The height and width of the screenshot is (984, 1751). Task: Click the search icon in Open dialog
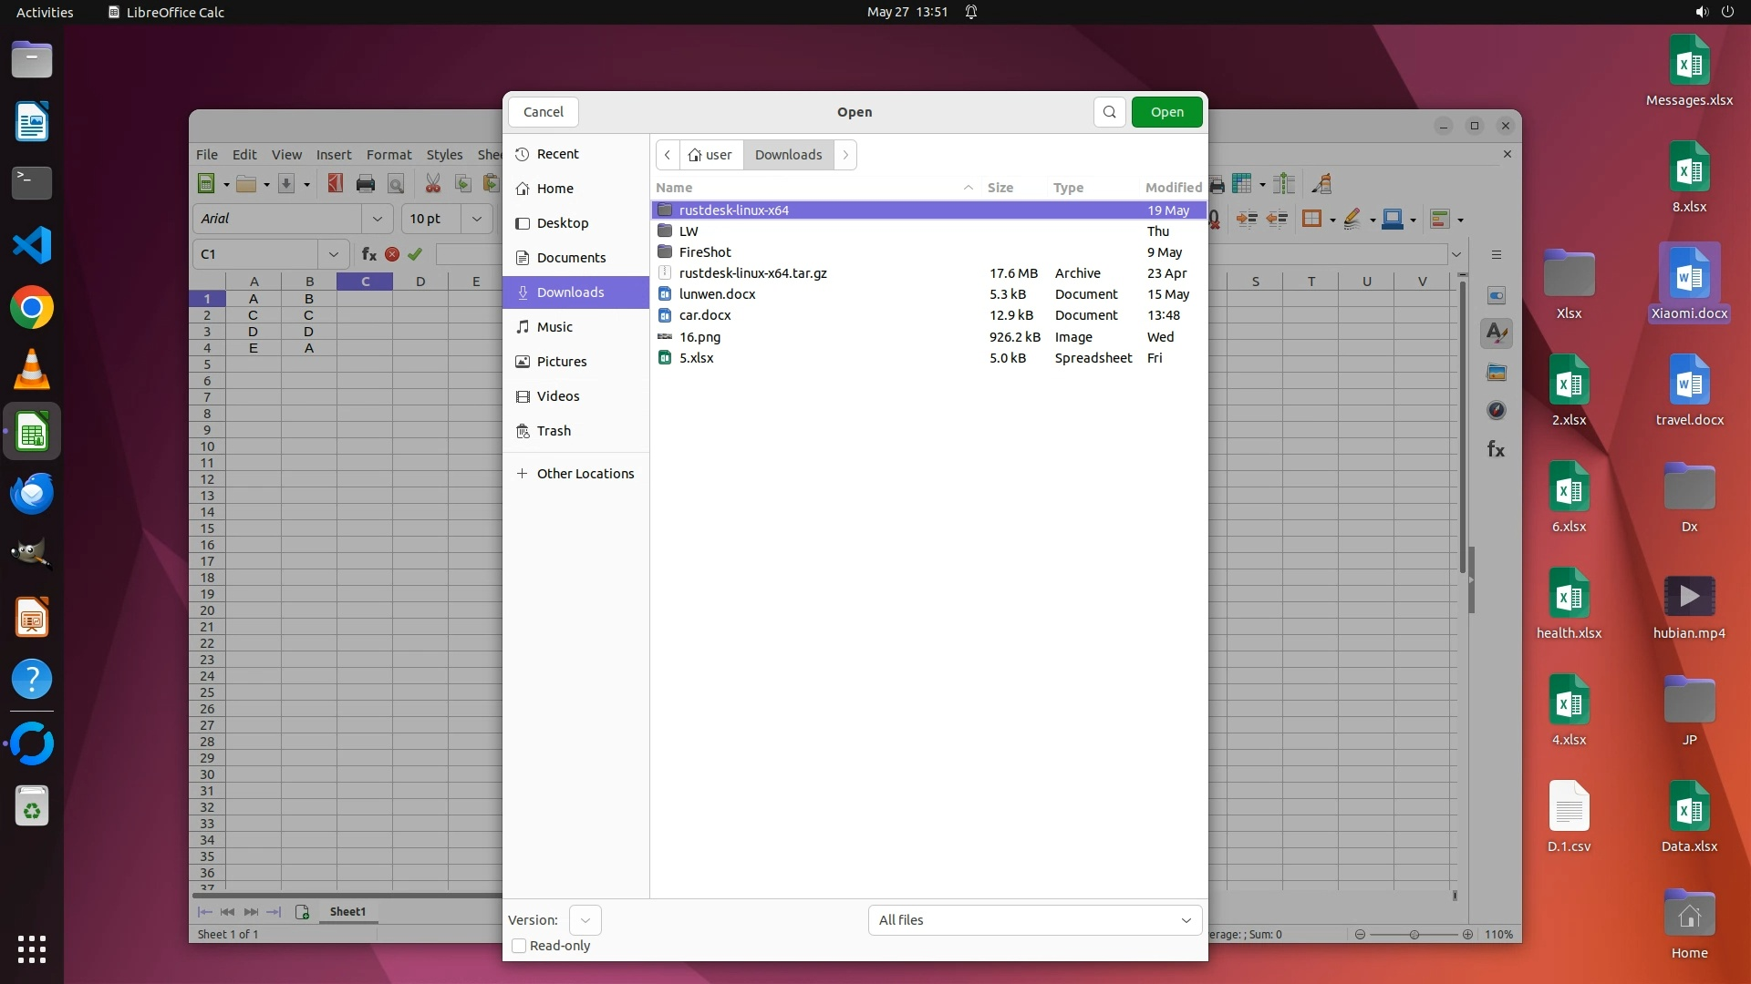pyautogui.click(x=1109, y=112)
